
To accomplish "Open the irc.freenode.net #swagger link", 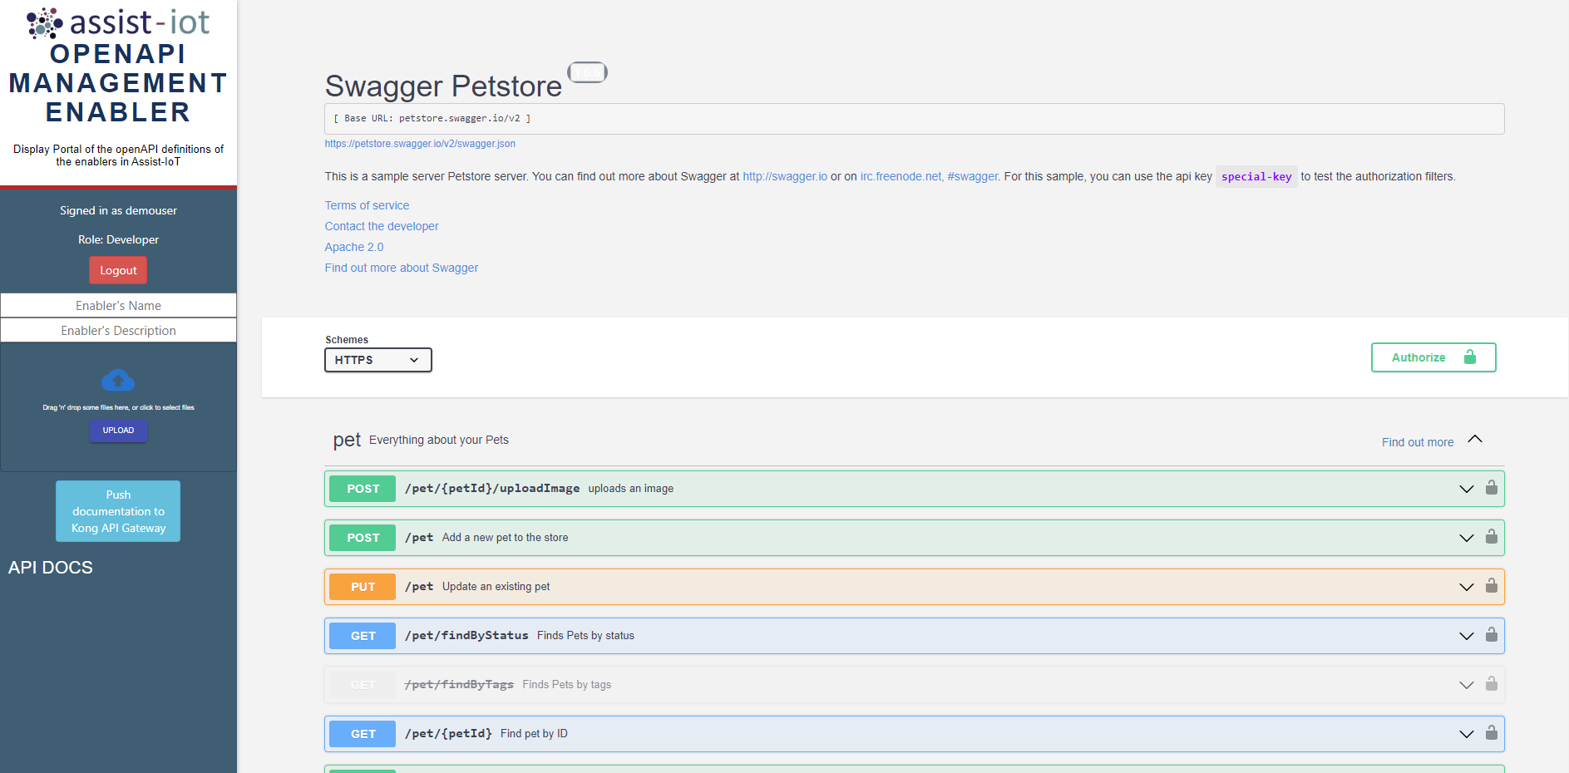I will point(930,176).
